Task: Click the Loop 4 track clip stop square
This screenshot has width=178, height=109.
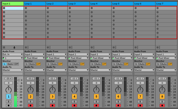Action: [92, 48]
